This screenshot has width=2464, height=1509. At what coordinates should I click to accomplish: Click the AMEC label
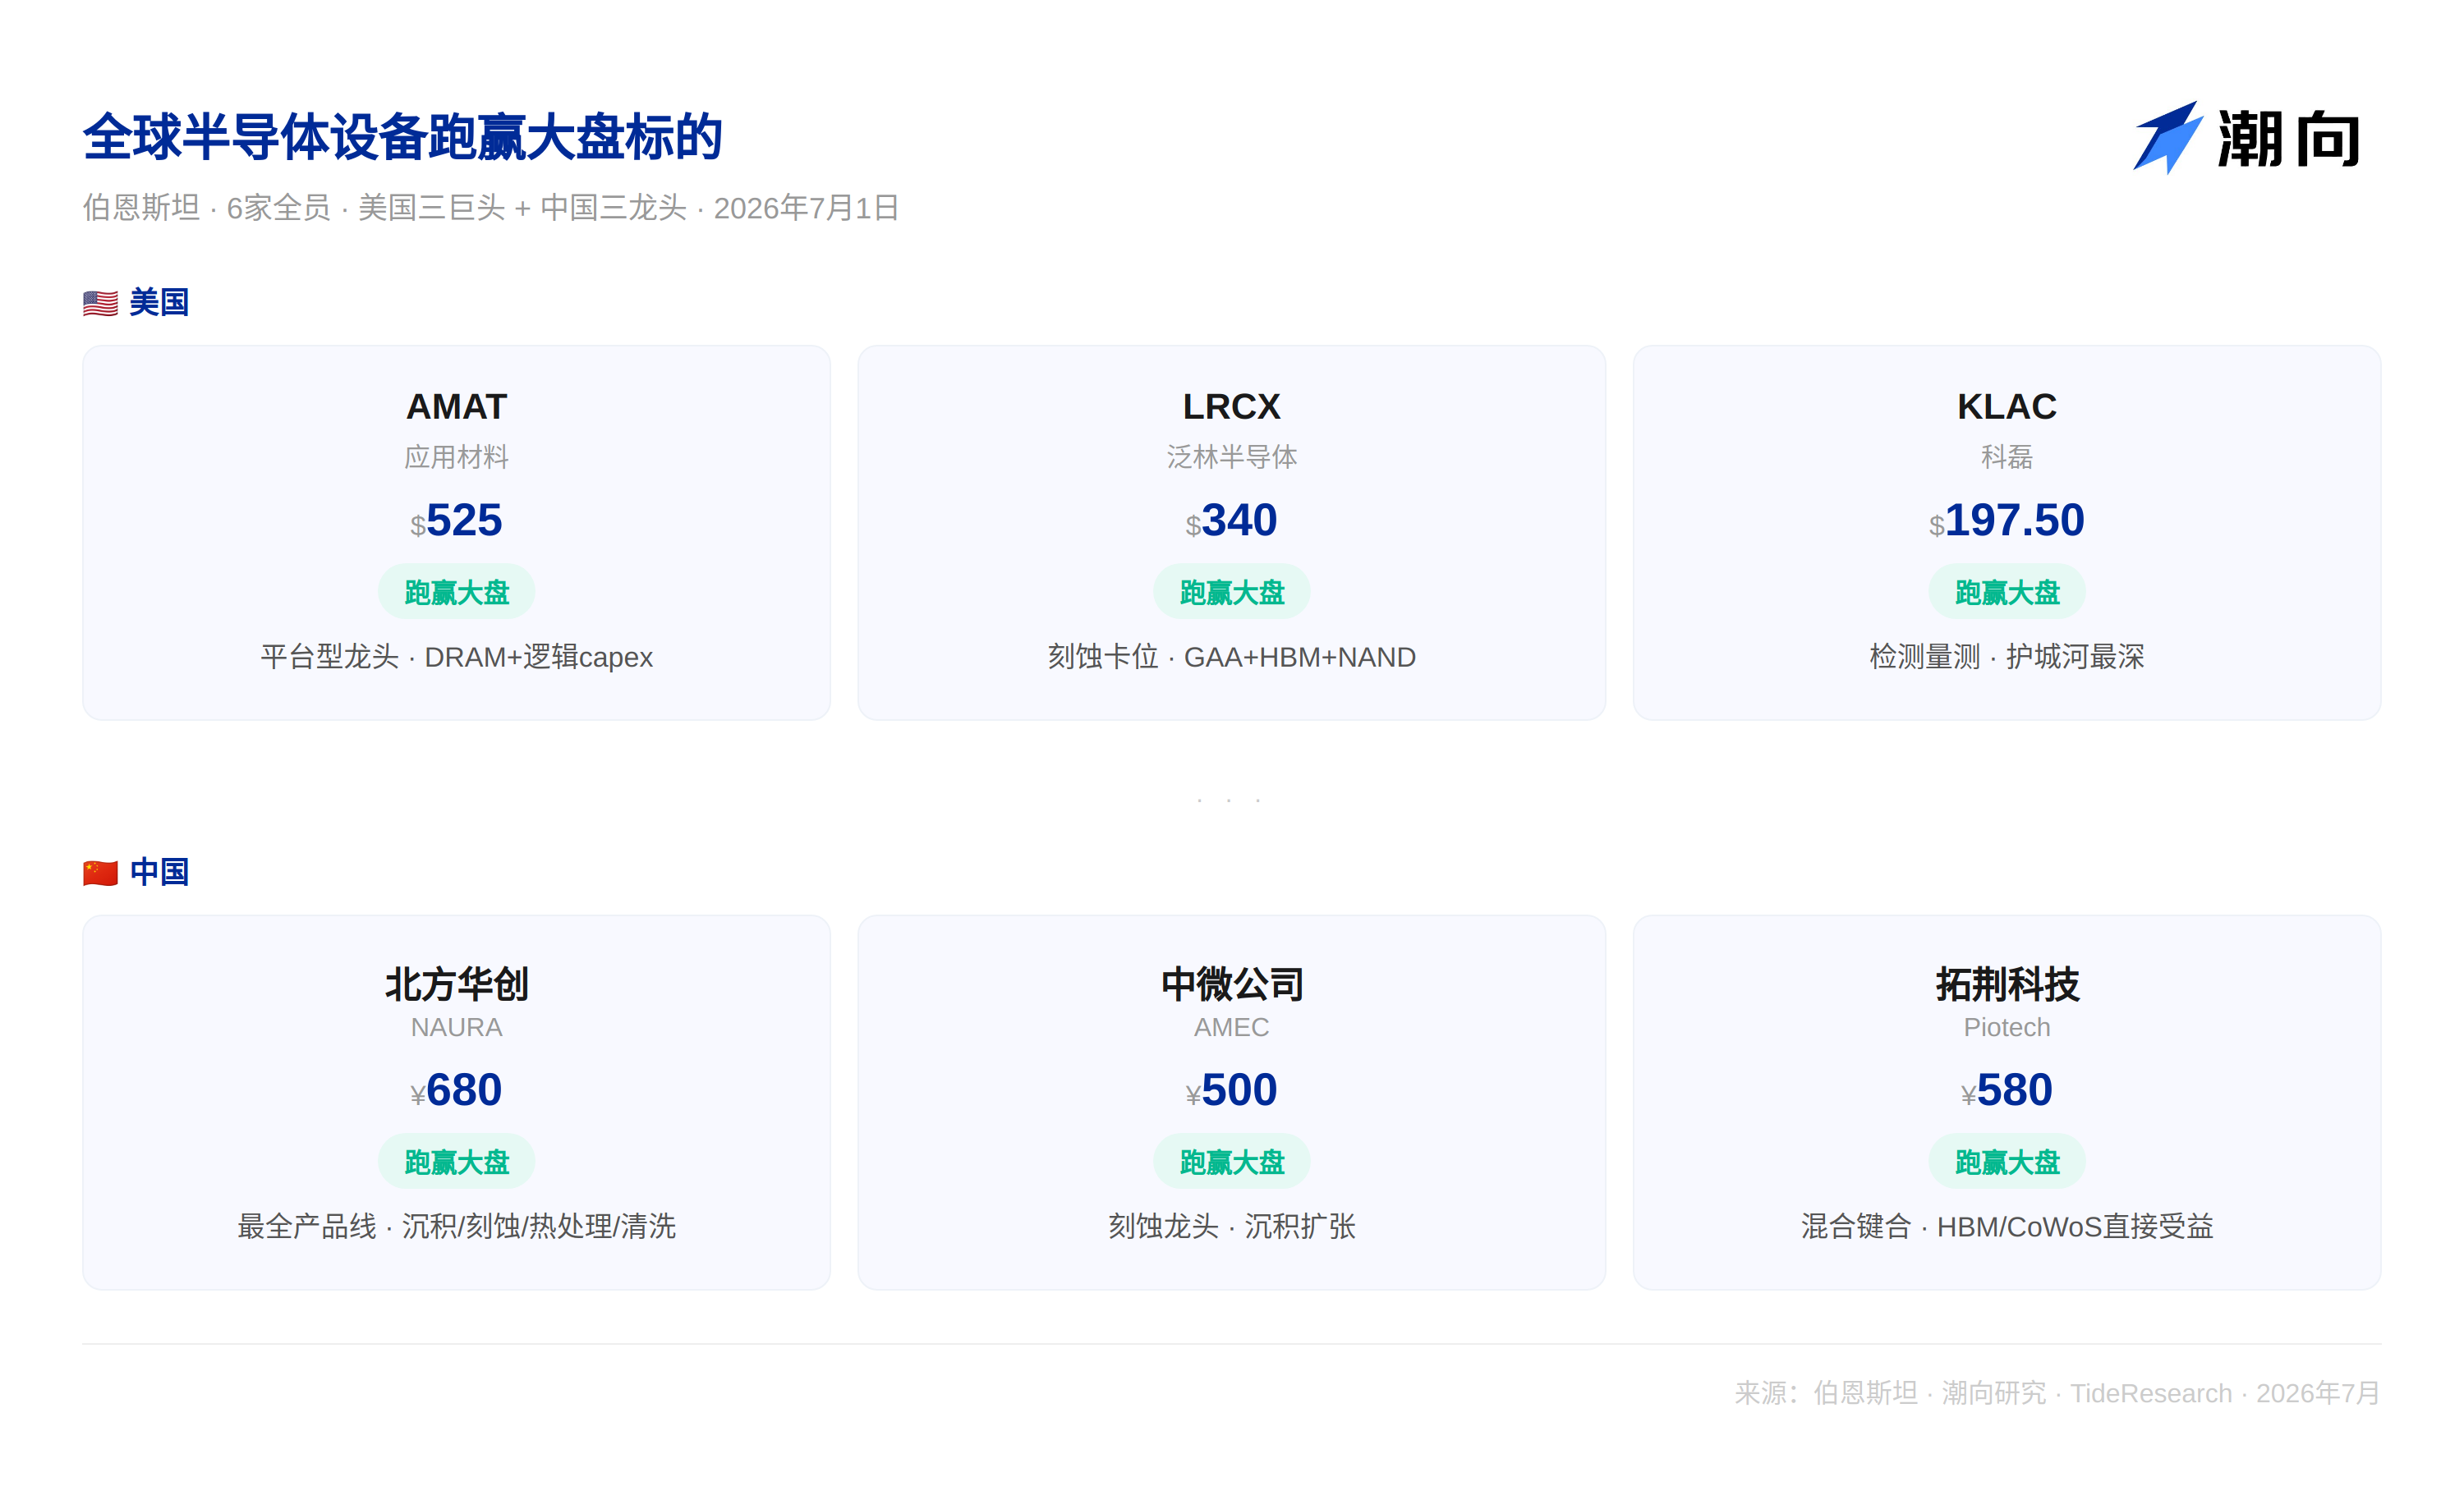point(1231,1027)
